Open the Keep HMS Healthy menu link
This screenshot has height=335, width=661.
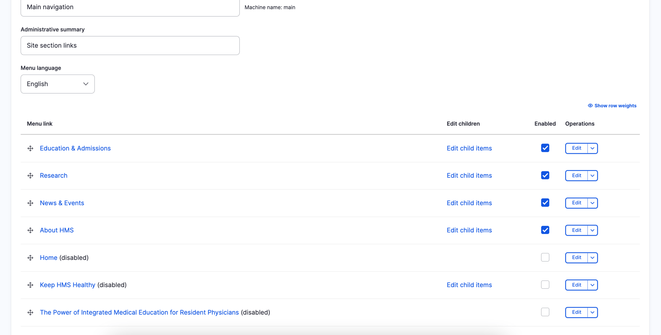67,285
